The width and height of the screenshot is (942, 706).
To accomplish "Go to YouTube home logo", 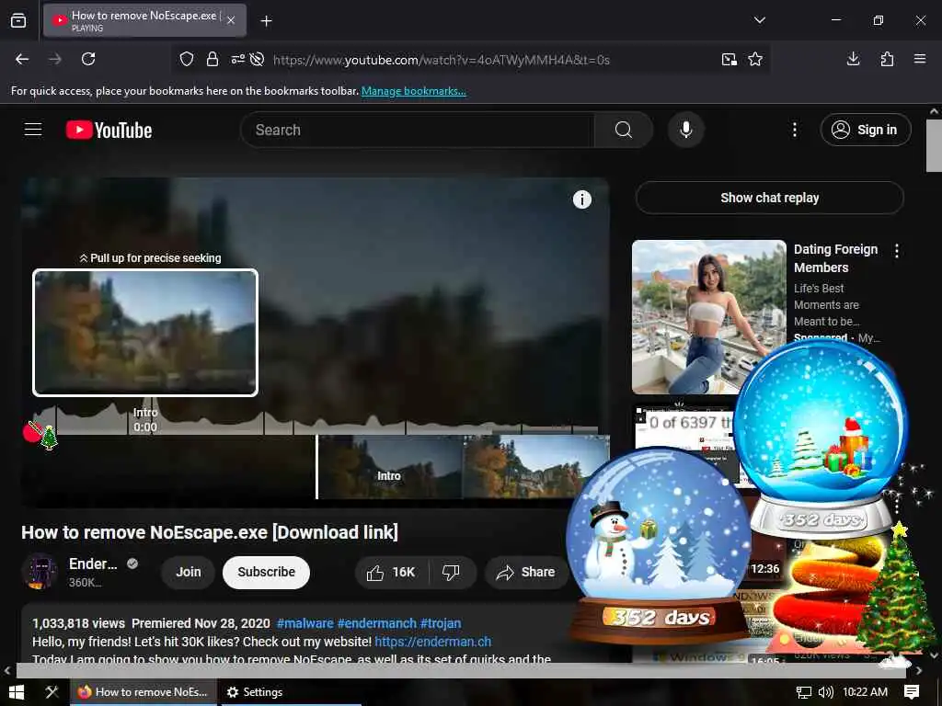I will pos(109,130).
